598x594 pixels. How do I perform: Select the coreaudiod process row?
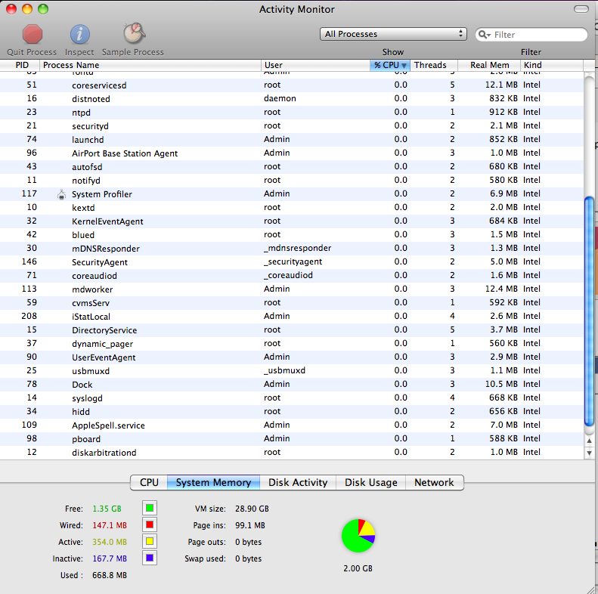292,276
